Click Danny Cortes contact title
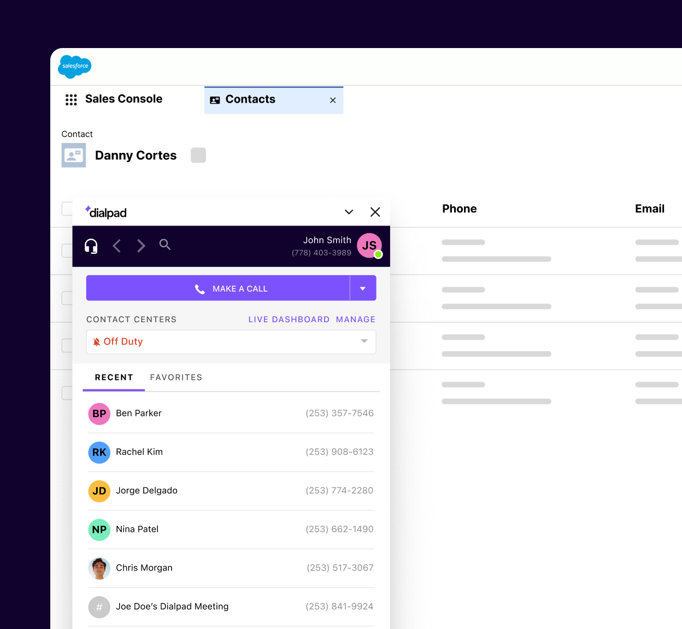The width and height of the screenshot is (682, 629). 136,156
